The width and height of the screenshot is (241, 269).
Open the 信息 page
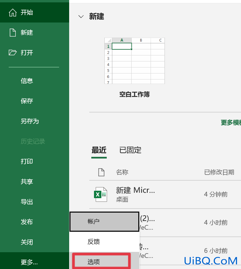pos(27,81)
